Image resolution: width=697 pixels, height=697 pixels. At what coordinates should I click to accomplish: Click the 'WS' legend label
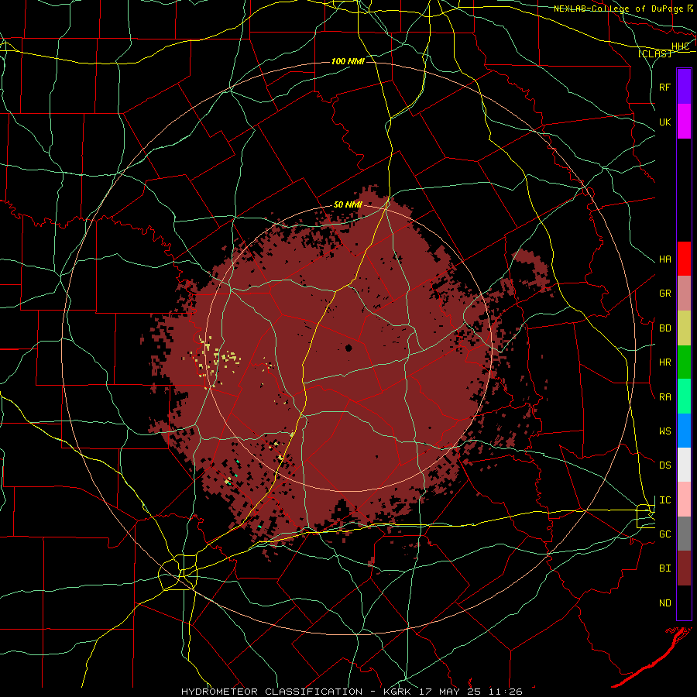click(664, 431)
